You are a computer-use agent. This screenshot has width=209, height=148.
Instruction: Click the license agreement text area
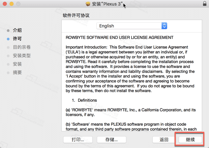pos(132,82)
